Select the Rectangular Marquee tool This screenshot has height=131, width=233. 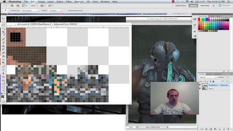(3, 22)
